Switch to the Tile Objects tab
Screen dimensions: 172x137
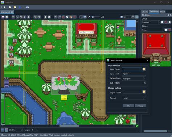click(154, 12)
